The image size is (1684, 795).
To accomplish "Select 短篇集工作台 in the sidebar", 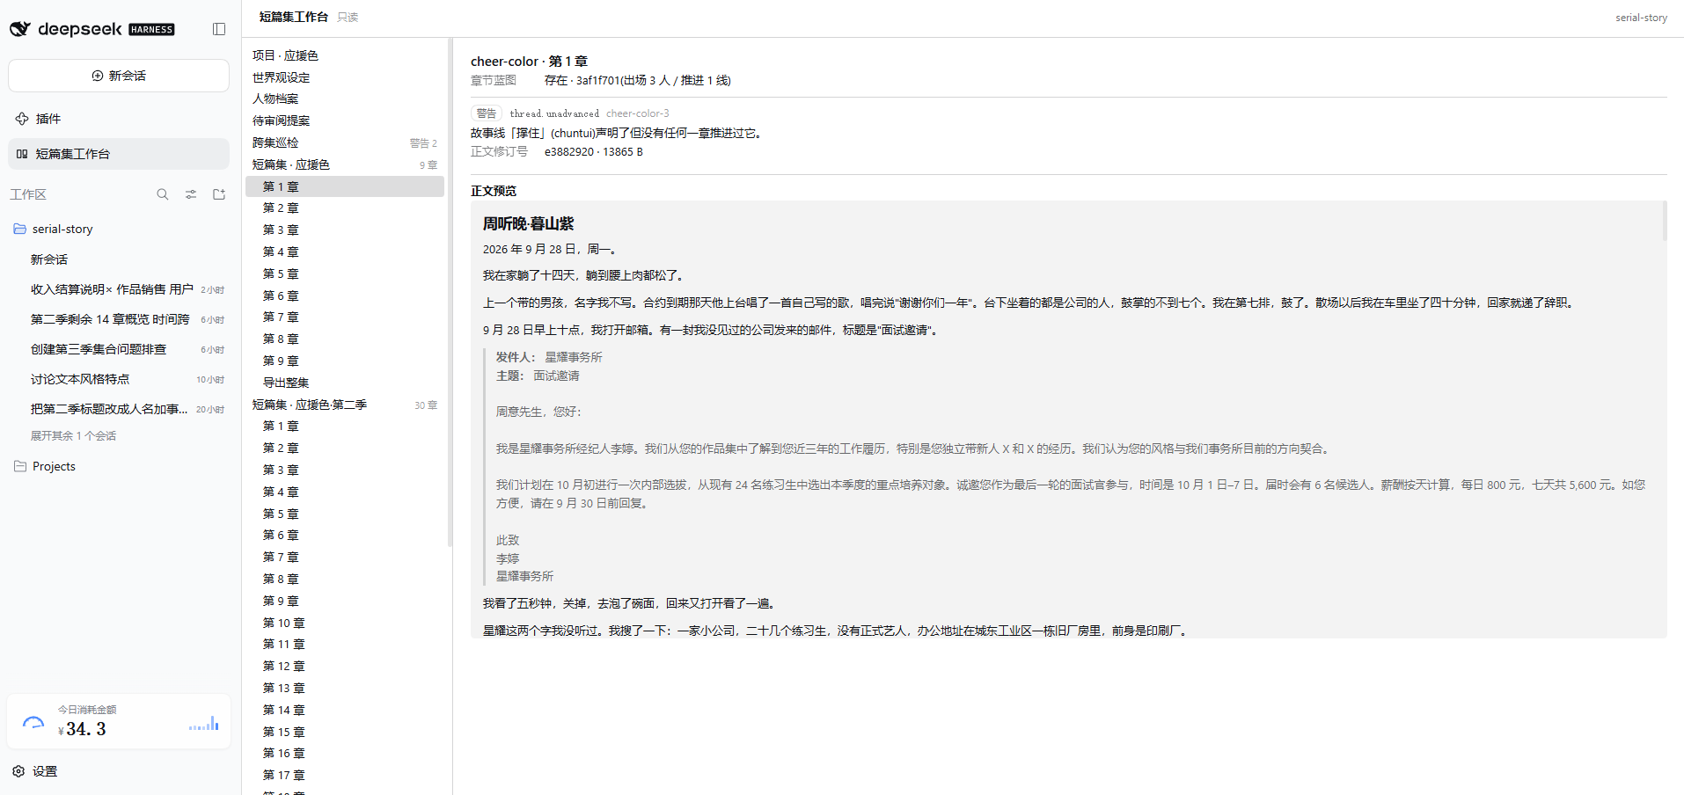I will pos(119,154).
